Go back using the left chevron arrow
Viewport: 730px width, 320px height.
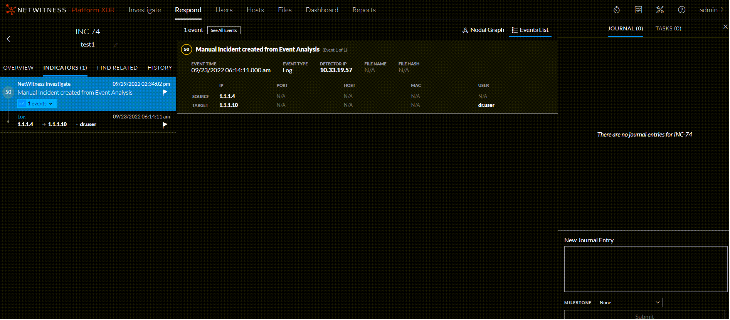8,39
